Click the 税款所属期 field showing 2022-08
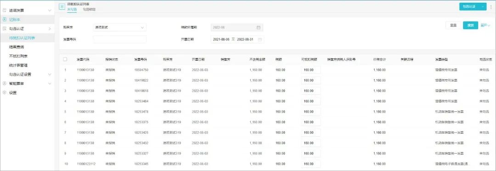Viewport: 496px width, 171px height. (x=237, y=28)
